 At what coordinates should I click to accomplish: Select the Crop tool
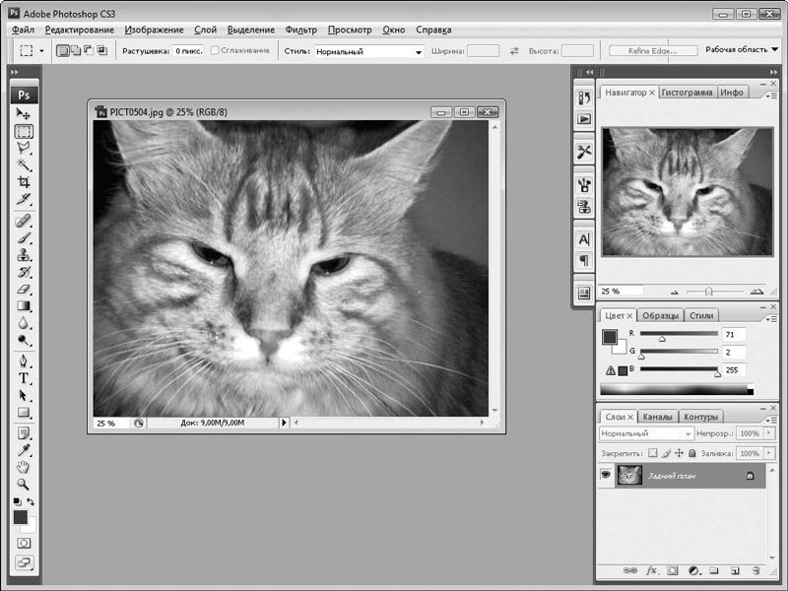24,182
